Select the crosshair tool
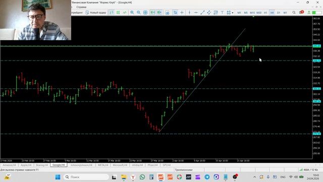The height and width of the screenshot is (182, 323). point(182,13)
